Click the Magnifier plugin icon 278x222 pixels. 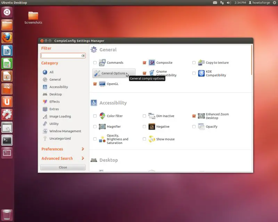click(102, 127)
